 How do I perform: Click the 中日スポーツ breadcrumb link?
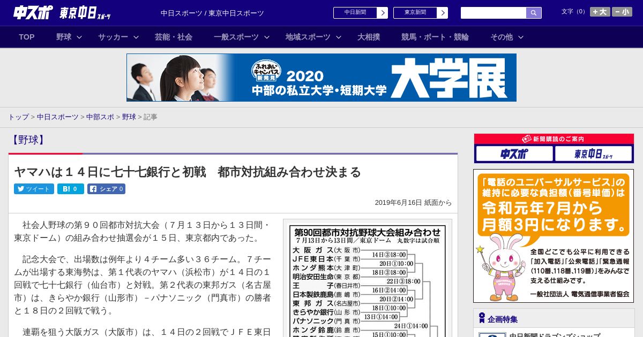tap(57, 117)
